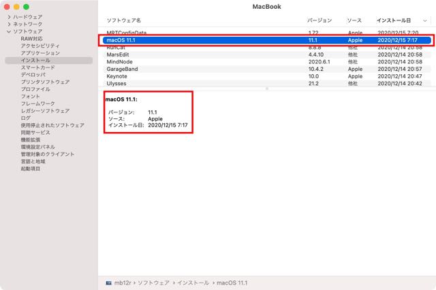The height and width of the screenshot is (290, 436).
Task: Select the MRTConfigData row
Action: coord(267,33)
